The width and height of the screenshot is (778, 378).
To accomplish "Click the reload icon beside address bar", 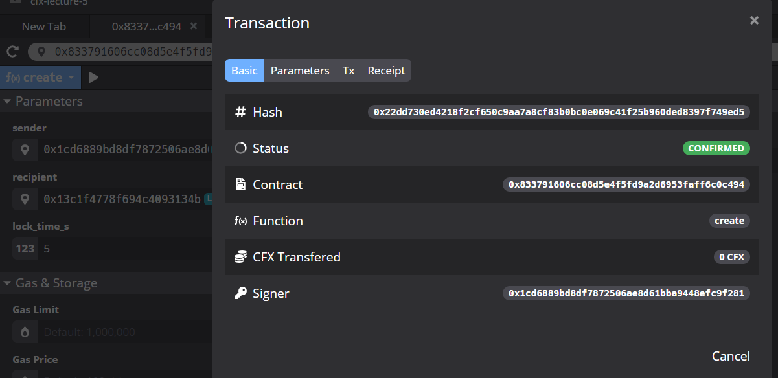I will 12,52.
